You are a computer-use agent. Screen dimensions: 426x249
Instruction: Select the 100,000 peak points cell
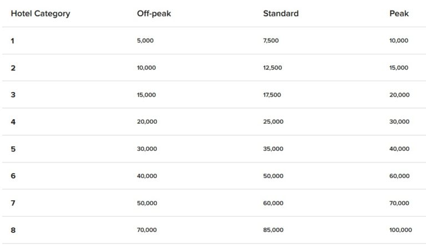400,230
